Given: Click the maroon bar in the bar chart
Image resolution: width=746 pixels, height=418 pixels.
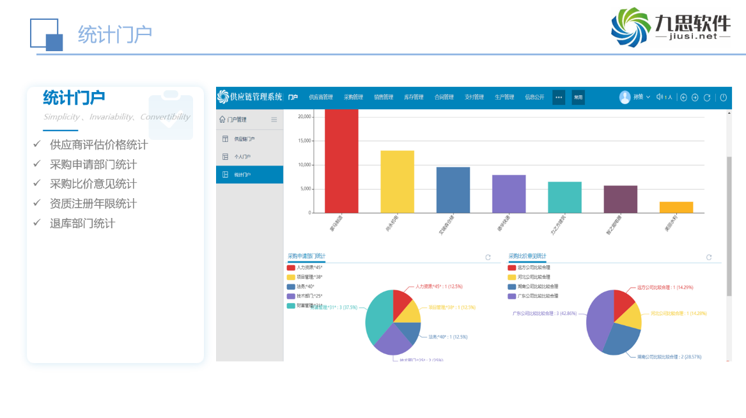Looking at the screenshot, I should click(x=621, y=199).
